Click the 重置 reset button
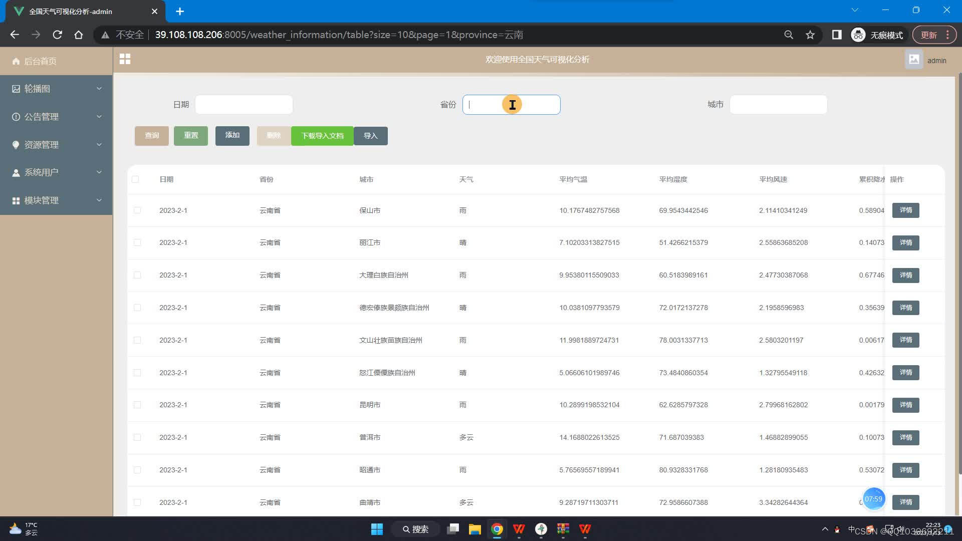This screenshot has height=541, width=962. tap(191, 136)
